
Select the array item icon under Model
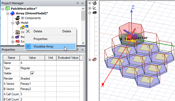coord(23,27)
